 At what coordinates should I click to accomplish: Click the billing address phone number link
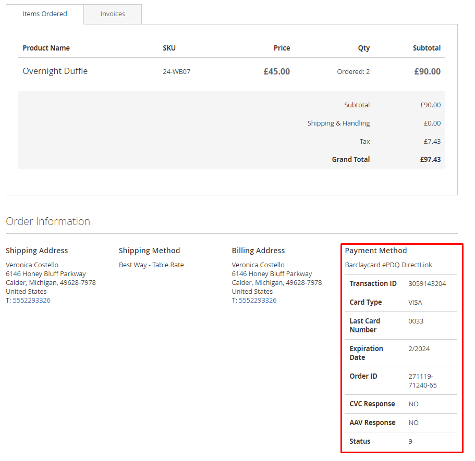click(258, 300)
